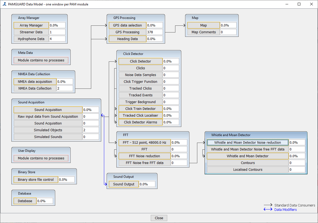This screenshot has height=223, width=318.
Task: Click Meta Data 'Module contains no processes'
Action: [x=41, y=60]
